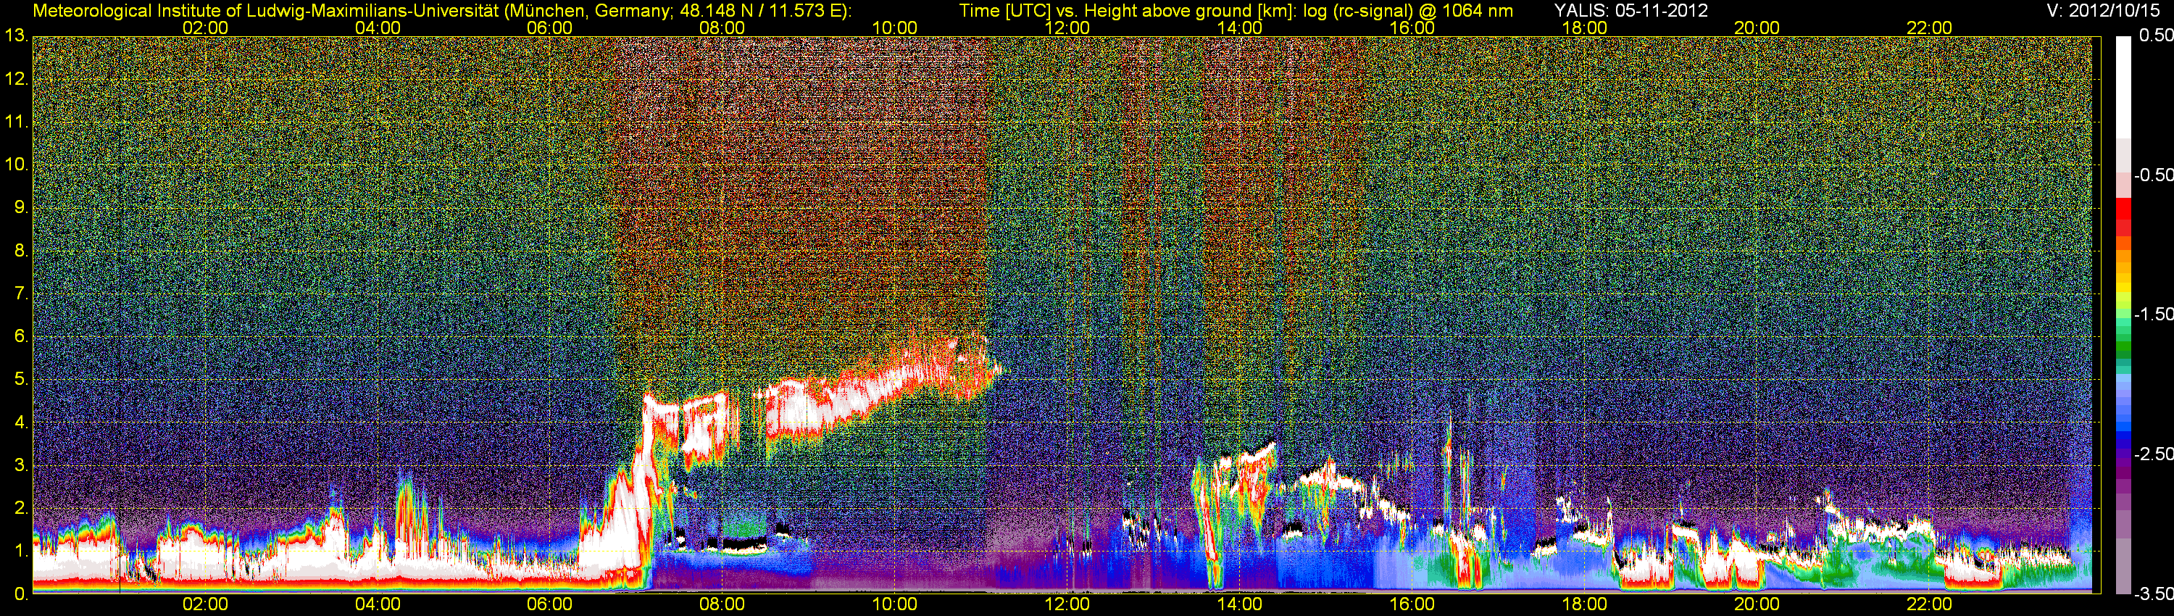Viewport: 2174px width, 616px height.
Task: Click '18:00' on the top time axis
Action: click(x=1584, y=28)
